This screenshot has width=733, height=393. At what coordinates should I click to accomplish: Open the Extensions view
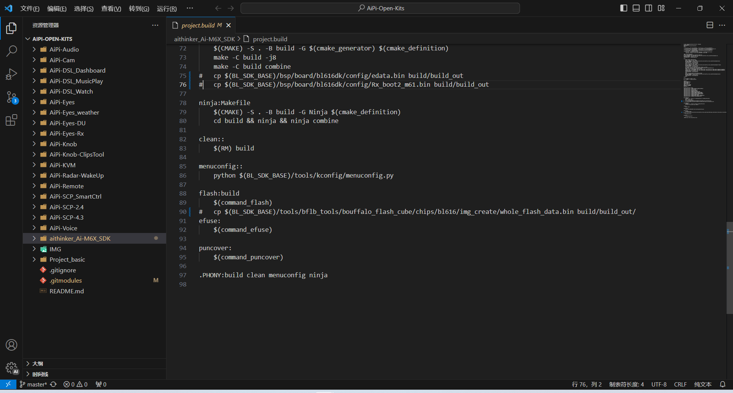(11, 120)
